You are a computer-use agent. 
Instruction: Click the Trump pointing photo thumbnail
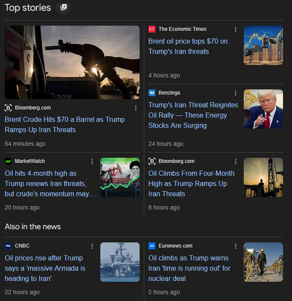pyautogui.click(x=263, y=109)
